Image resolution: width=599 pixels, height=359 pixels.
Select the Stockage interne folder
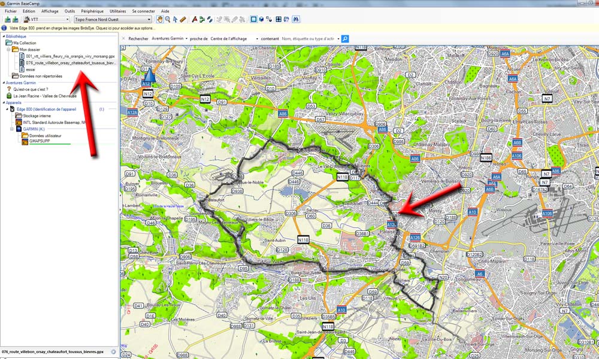point(37,116)
